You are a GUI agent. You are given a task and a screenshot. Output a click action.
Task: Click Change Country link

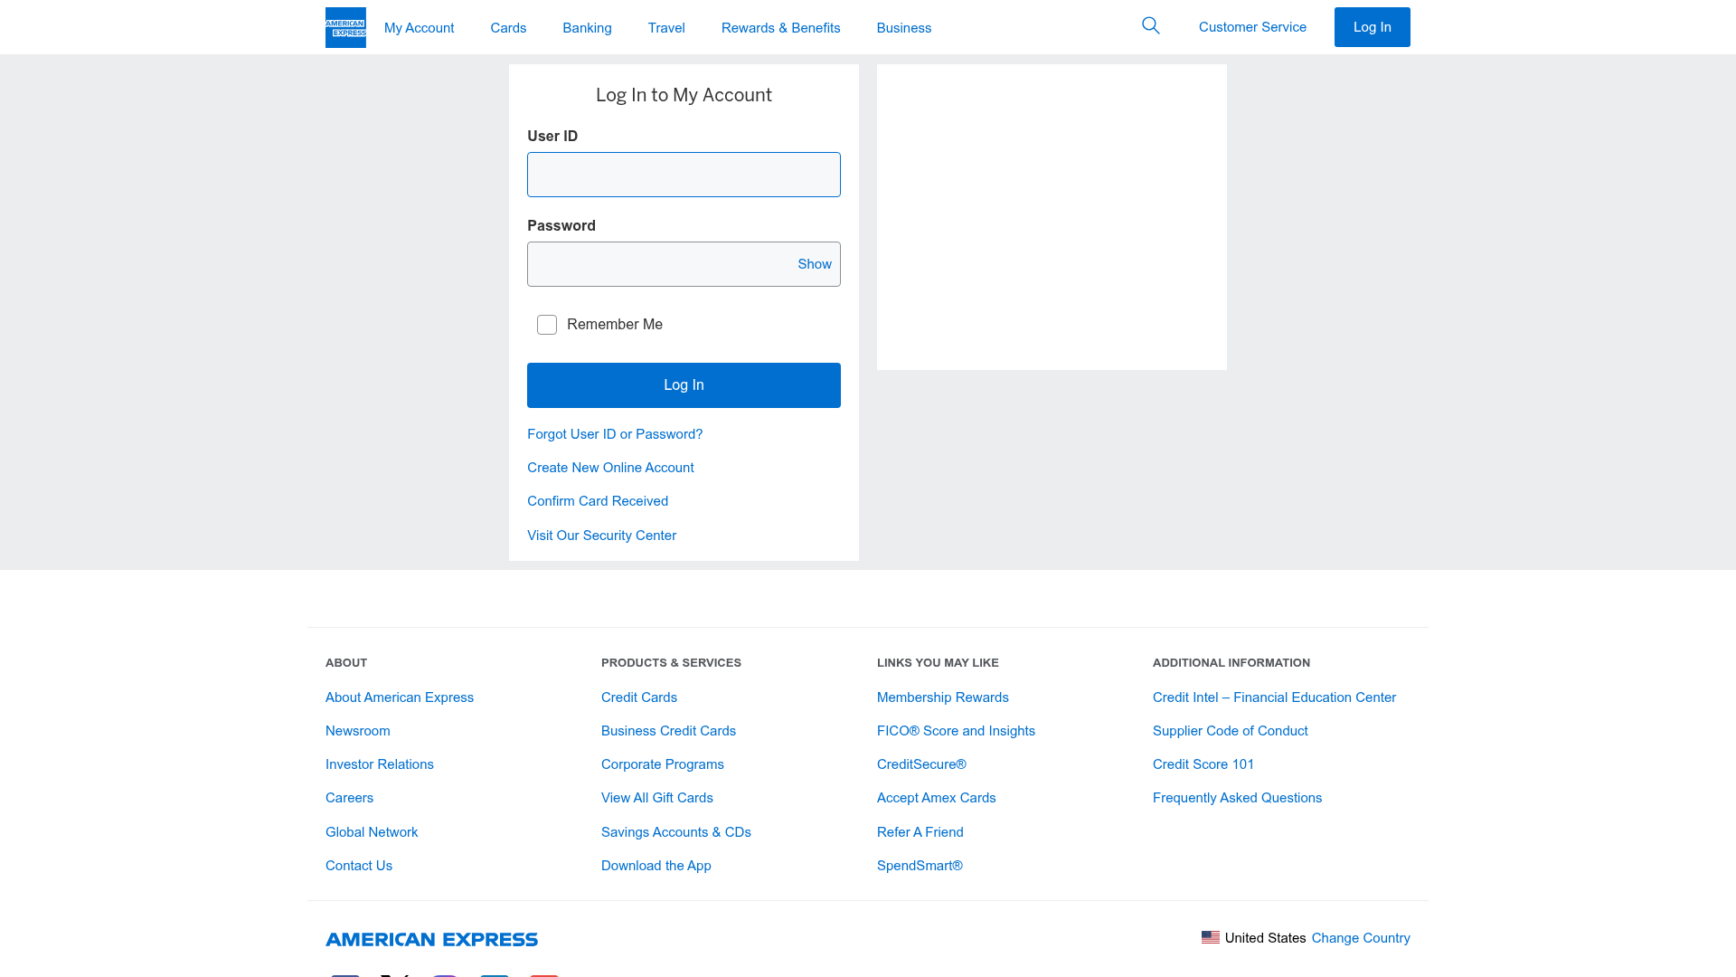click(x=1361, y=938)
